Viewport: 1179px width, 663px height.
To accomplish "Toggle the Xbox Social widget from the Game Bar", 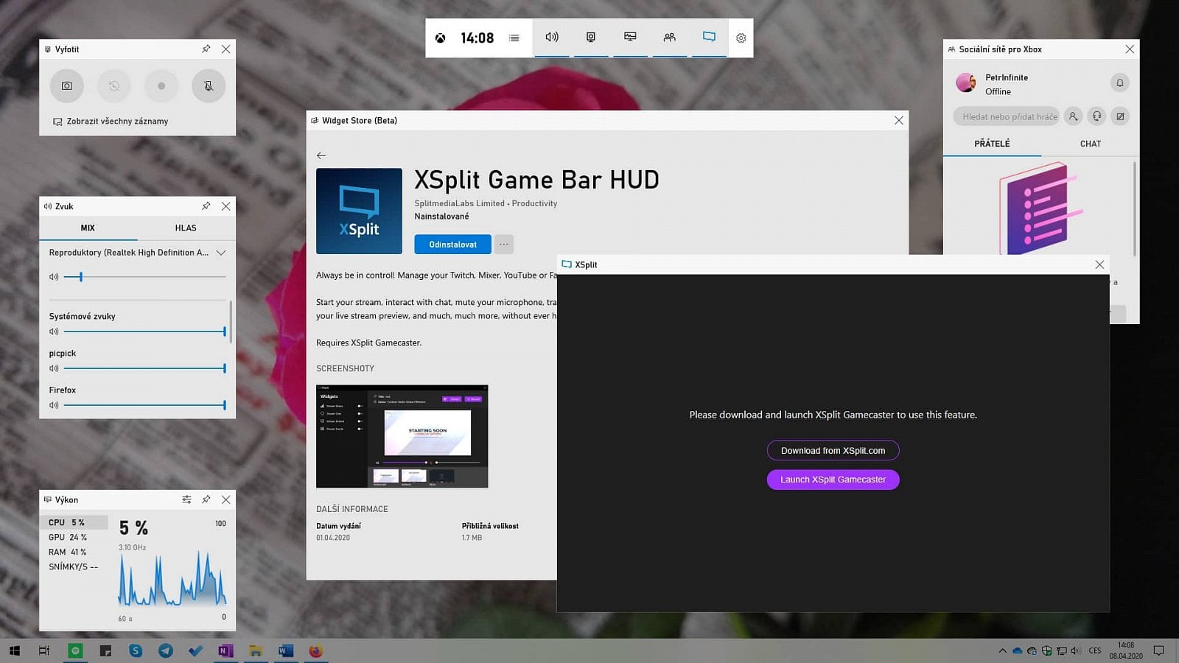I will coord(669,37).
